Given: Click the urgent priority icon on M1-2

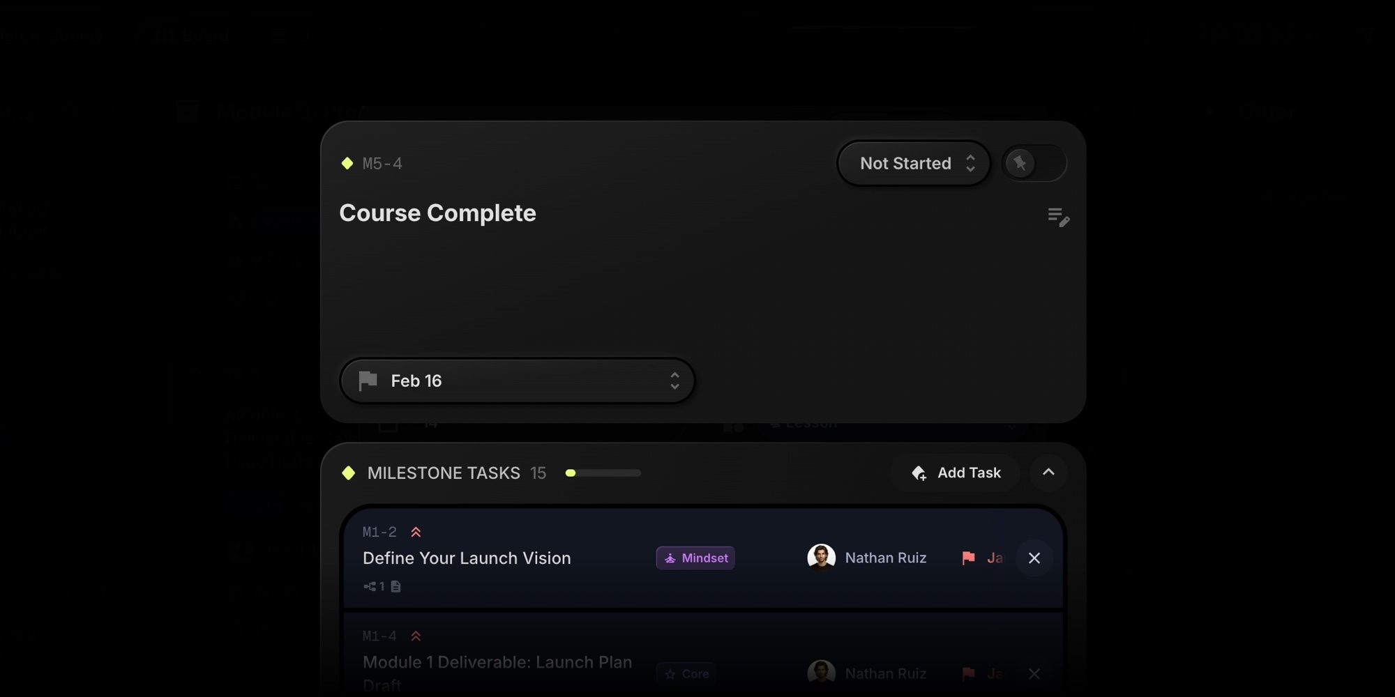Looking at the screenshot, I should (416, 531).
